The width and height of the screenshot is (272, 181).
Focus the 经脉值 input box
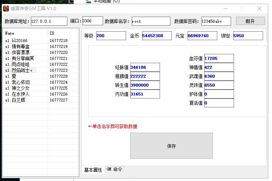coord(145,67)
